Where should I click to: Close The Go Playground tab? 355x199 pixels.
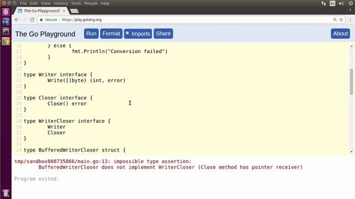pyautogui.click(x=64, y=11)
